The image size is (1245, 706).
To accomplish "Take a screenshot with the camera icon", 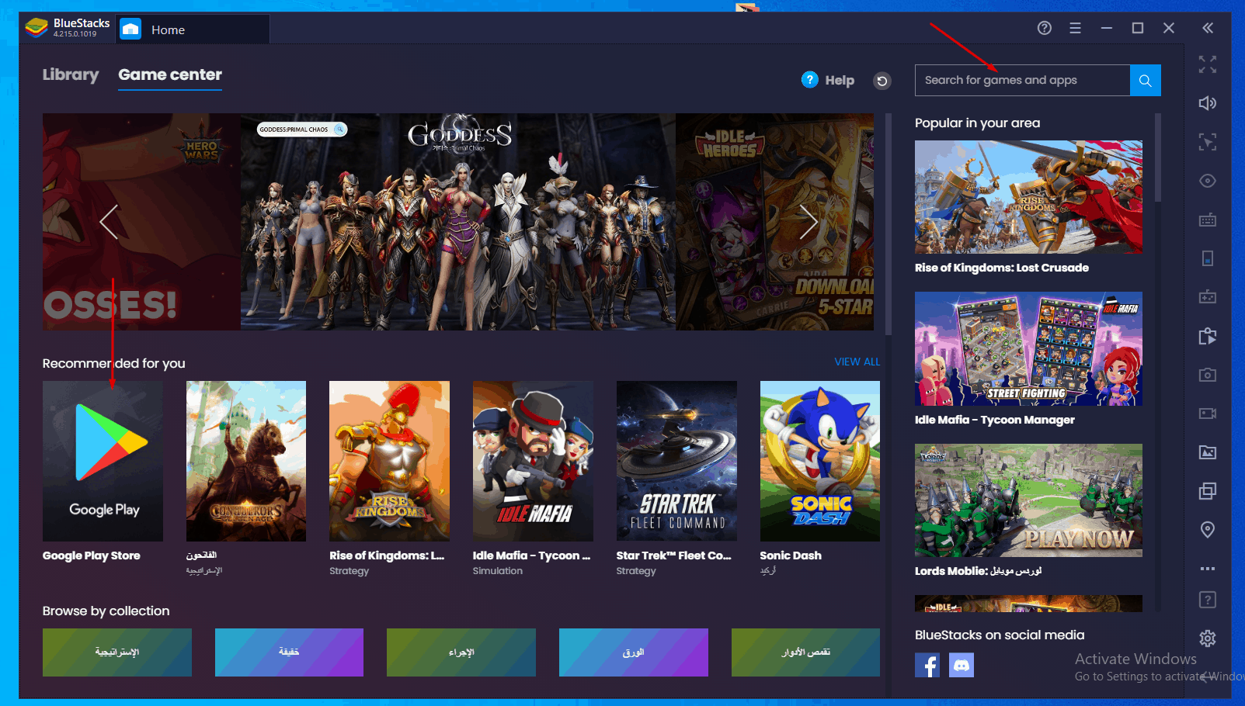I will point(1207,375).
